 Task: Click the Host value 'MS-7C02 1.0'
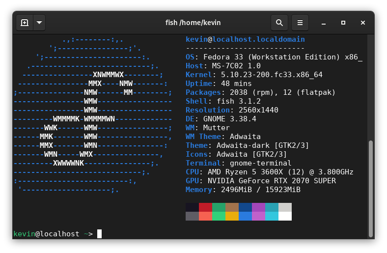point(236,66)
